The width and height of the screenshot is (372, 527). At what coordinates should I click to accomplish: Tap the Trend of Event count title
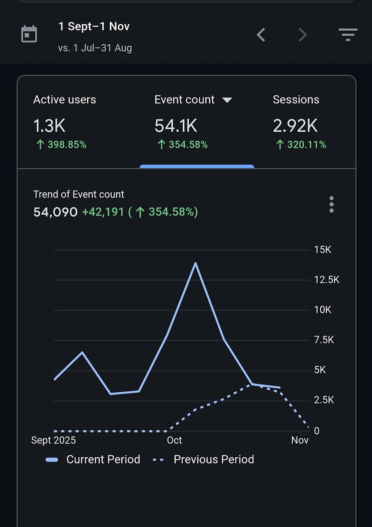point(79,194)
